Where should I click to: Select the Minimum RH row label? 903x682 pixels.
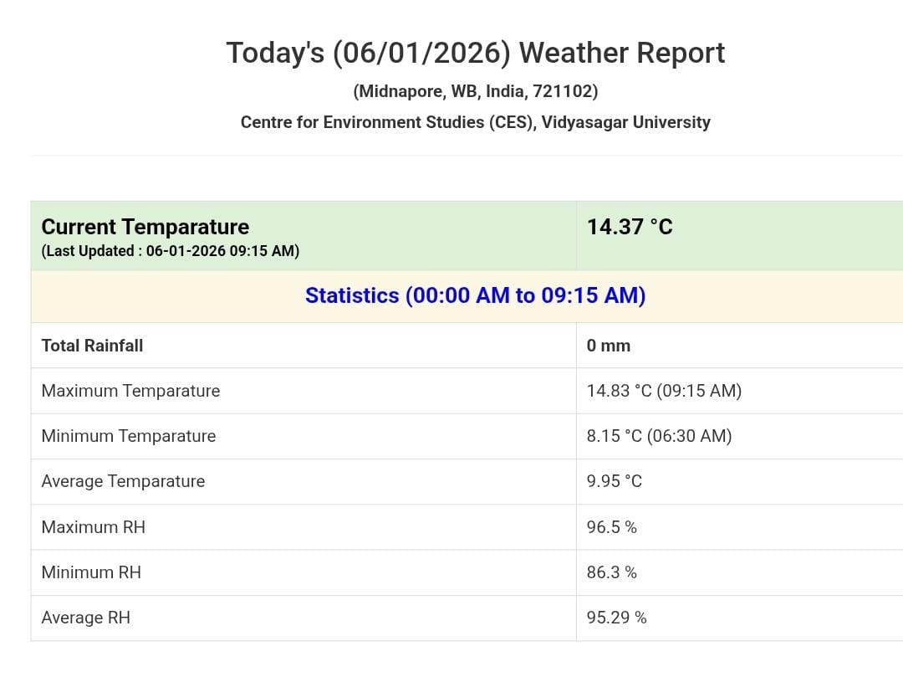pos(91,572)
